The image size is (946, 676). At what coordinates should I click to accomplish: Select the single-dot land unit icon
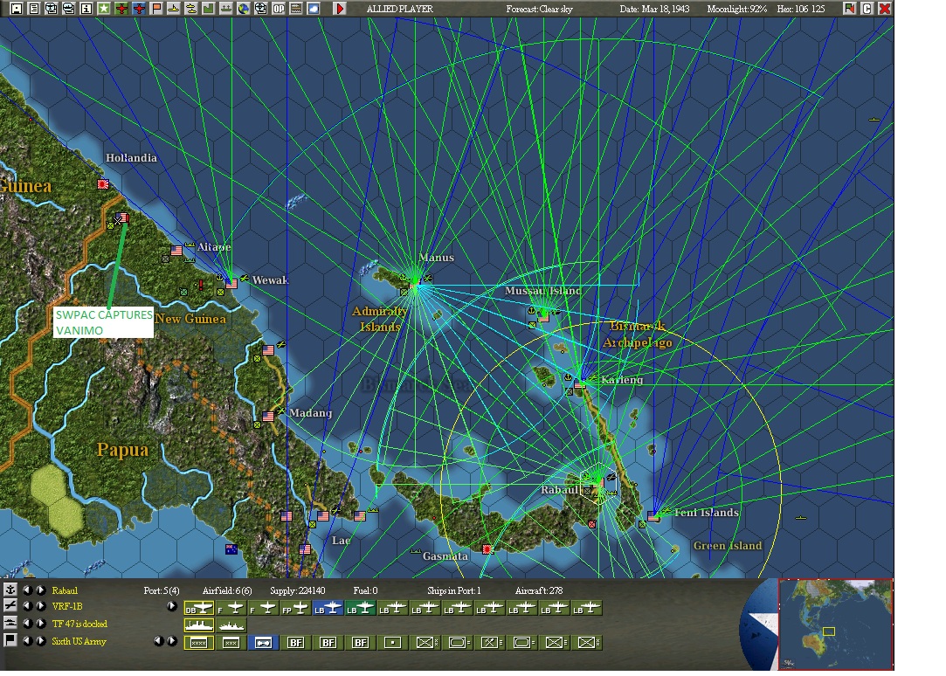click(x=393, y=643)
